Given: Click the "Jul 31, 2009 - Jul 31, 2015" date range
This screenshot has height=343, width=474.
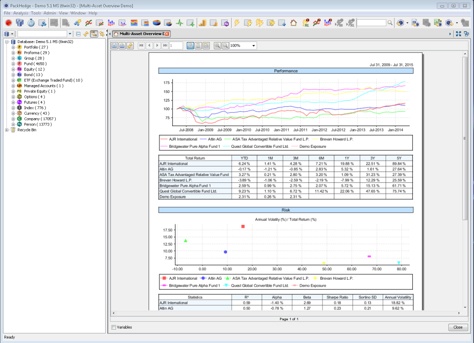Looking at the screenshot, I should 391,65.
